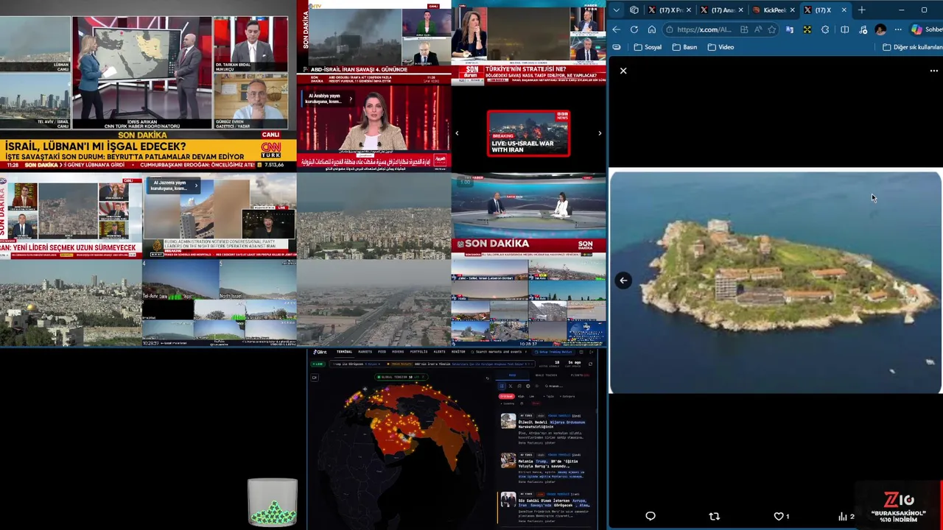Viewport: 943px width, 530px height.
Task: Open split screen view icon
Action: 844,29
